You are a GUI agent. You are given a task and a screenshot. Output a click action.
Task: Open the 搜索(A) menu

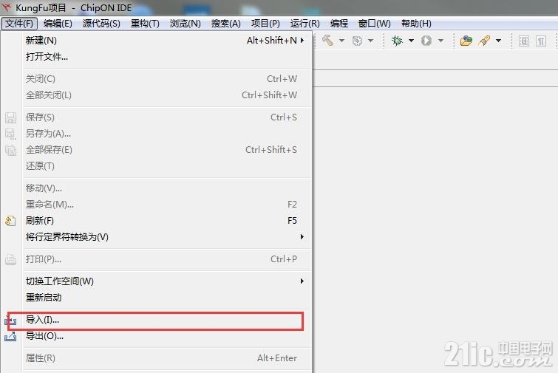[226, 24]
